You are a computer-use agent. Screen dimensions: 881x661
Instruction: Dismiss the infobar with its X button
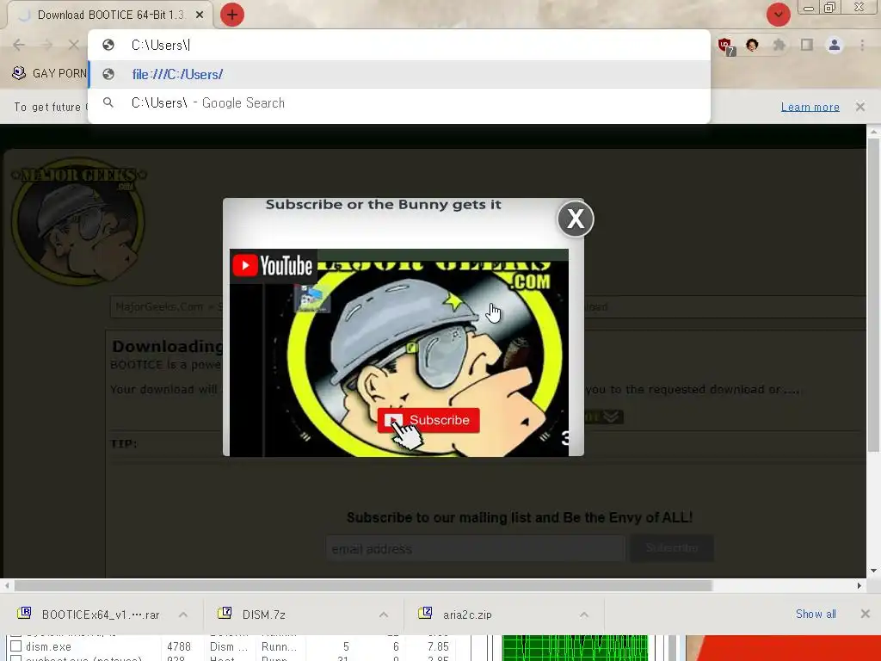[860, 107]
